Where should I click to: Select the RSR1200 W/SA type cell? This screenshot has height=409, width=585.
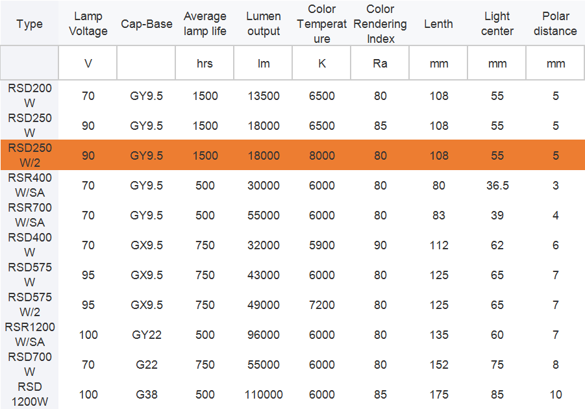[x=29, y=334]
